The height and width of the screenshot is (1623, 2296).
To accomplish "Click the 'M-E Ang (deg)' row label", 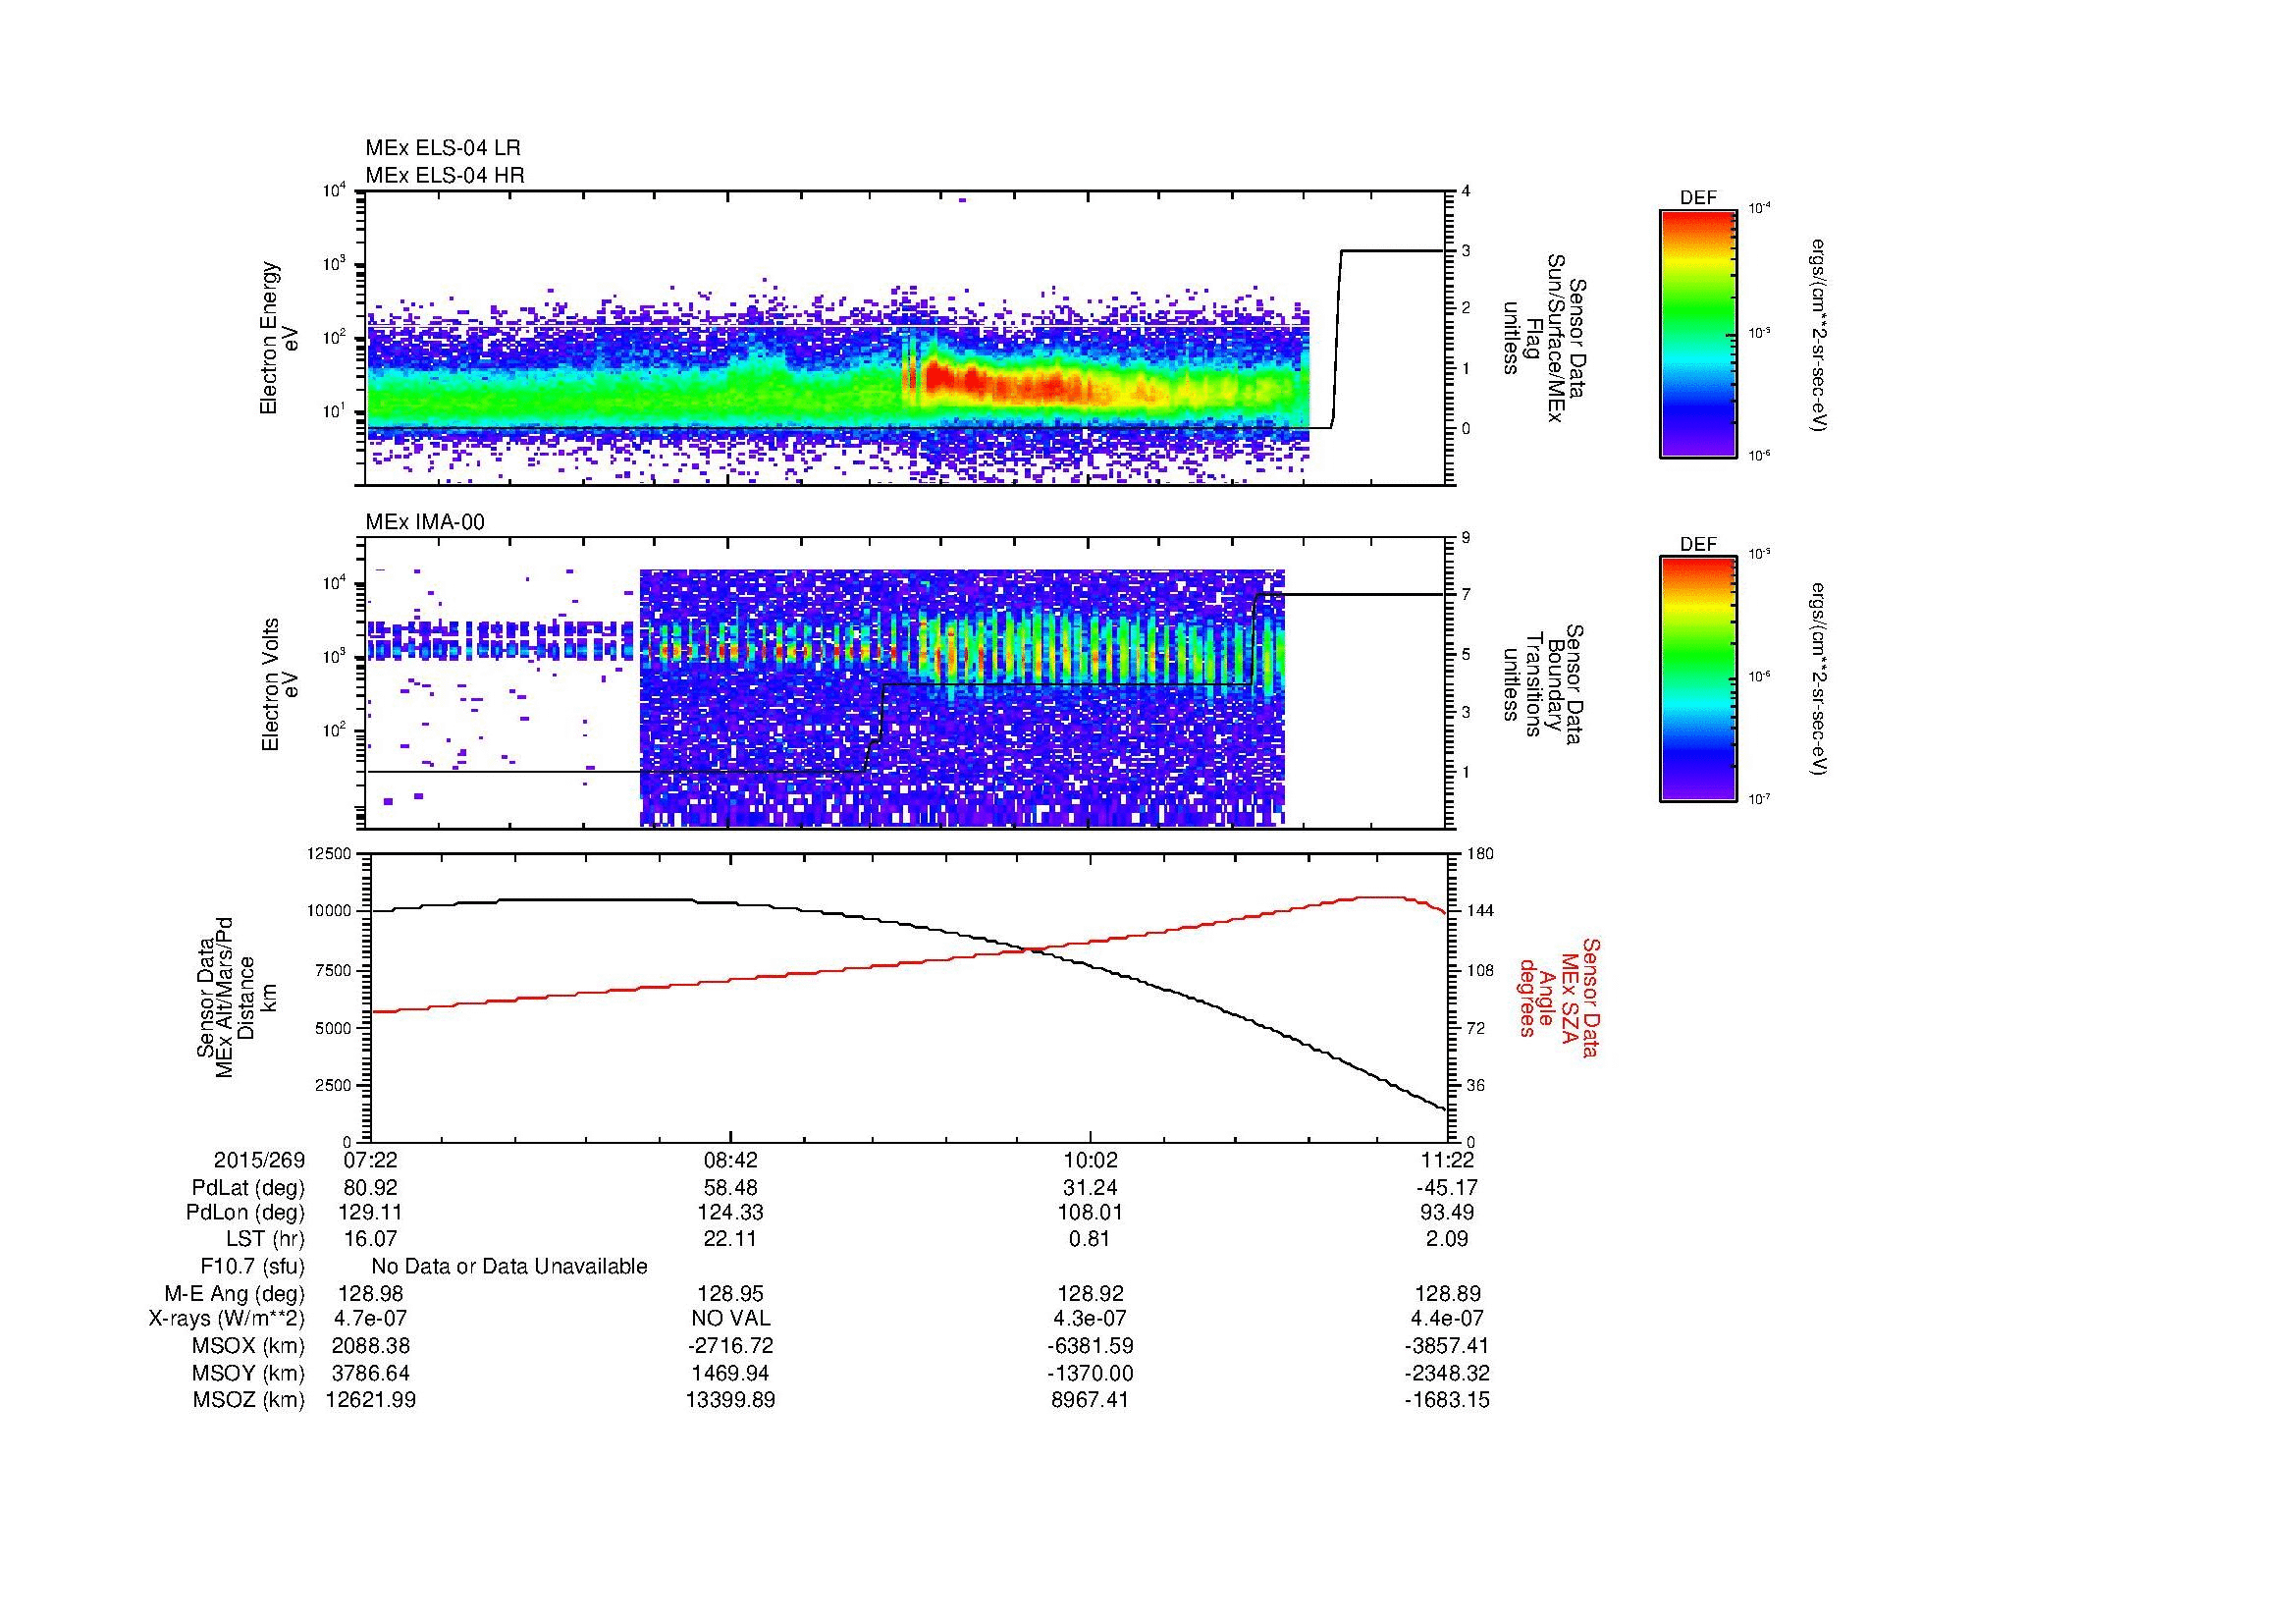I will (235, 1294).
